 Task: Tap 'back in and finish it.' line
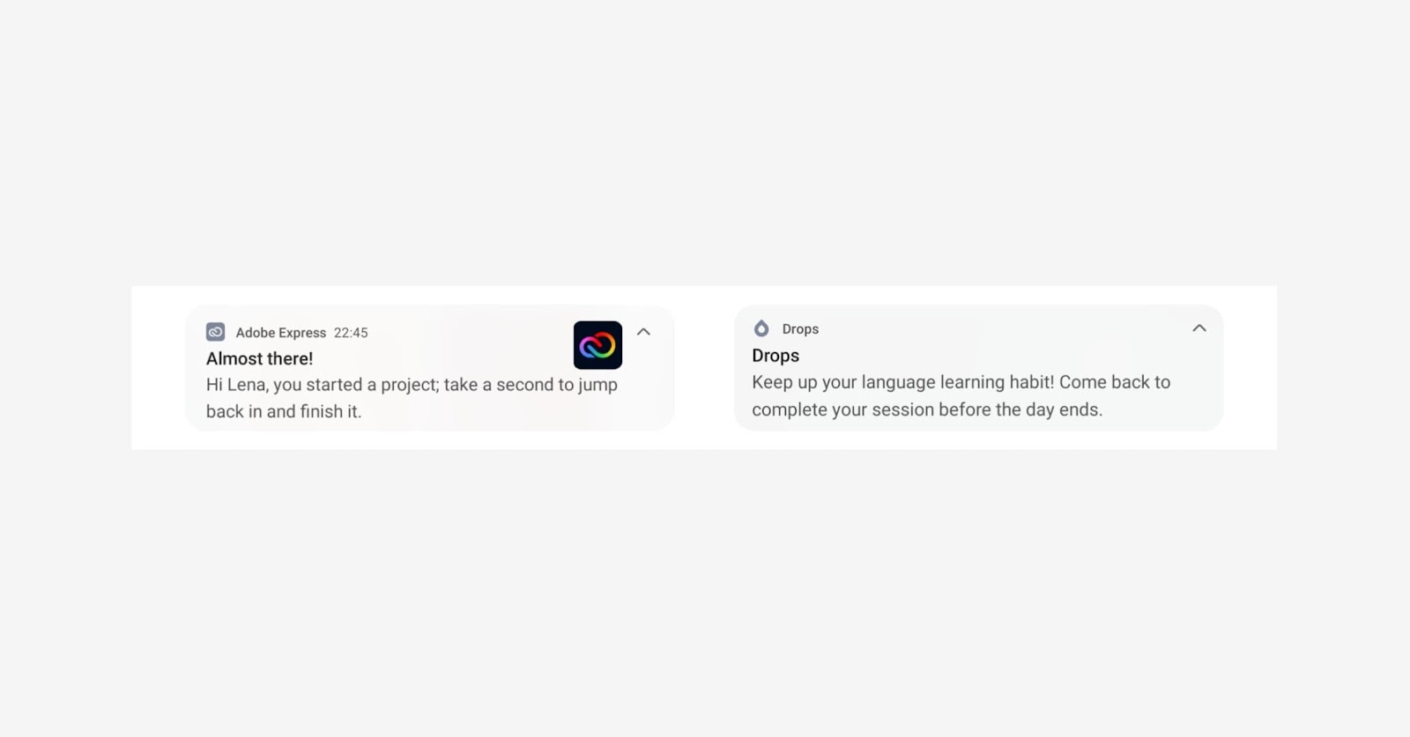click(x=284, y=411)
